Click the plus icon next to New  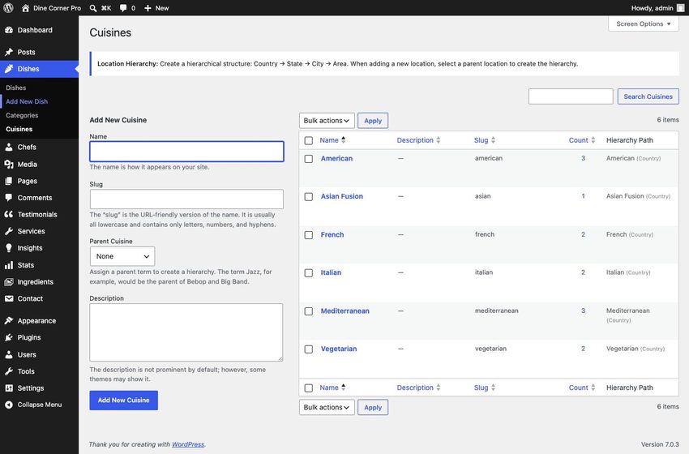pyautogui.click(x=148, y=8)
